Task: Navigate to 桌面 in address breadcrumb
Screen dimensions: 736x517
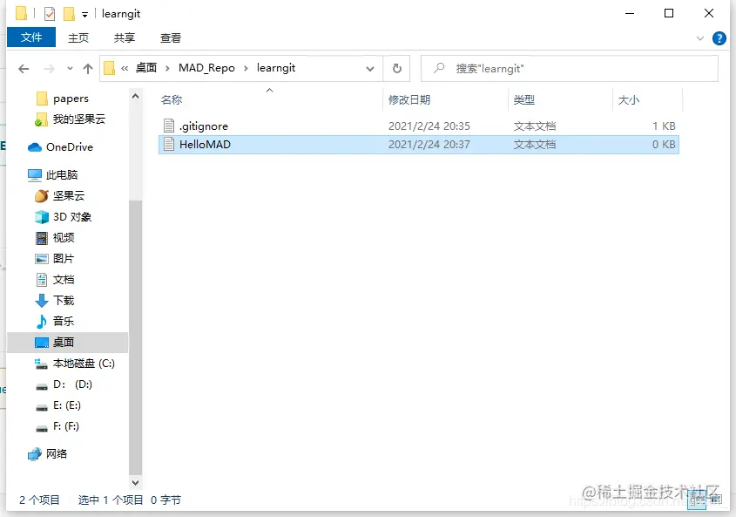Action: click(x=146, y=68)
